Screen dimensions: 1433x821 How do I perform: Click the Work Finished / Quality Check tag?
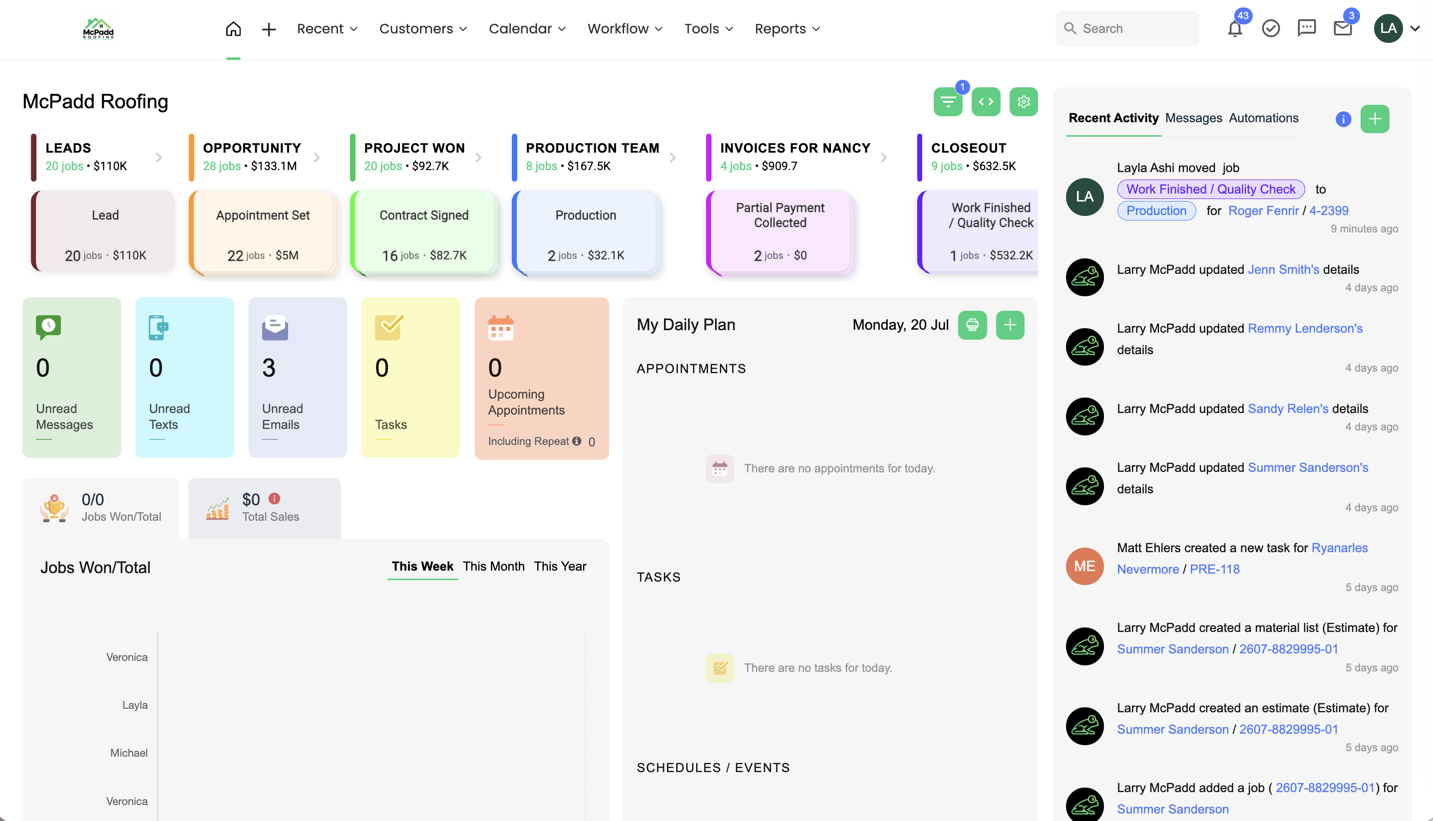(1211, 189)
